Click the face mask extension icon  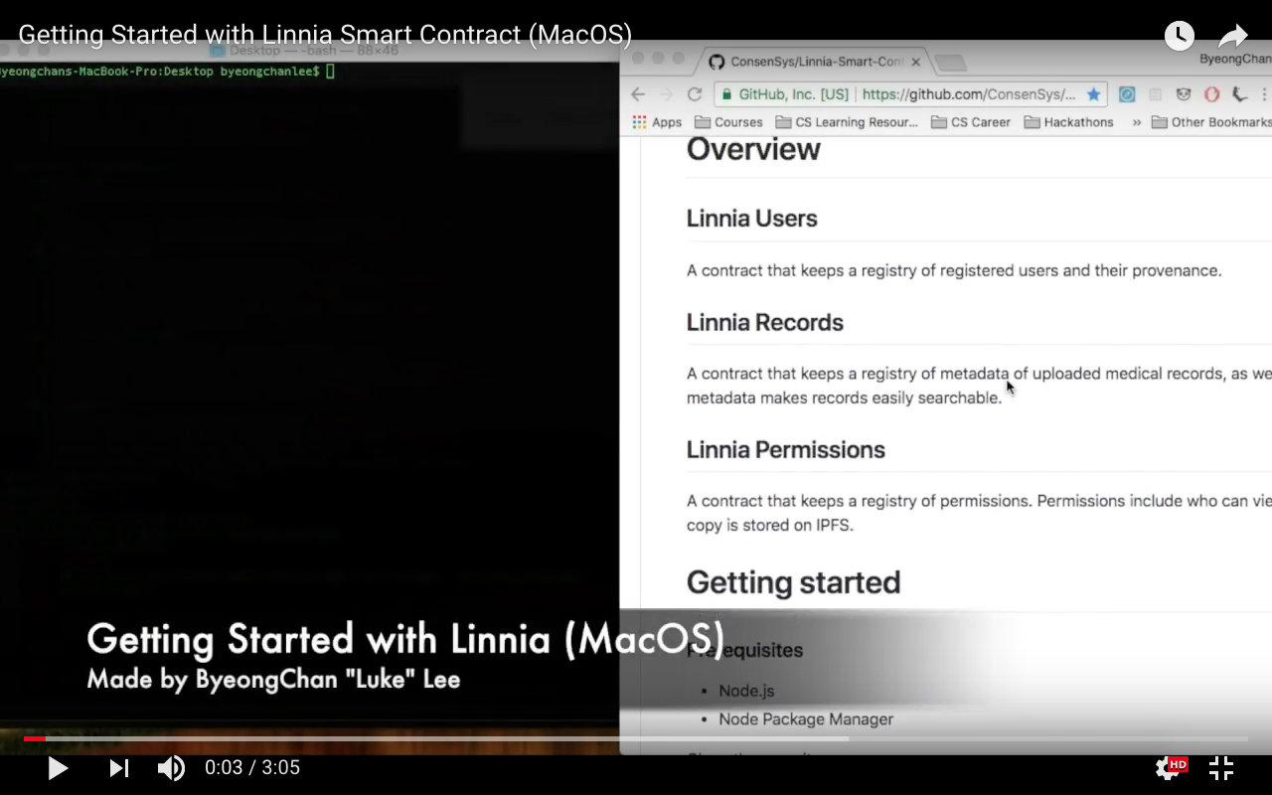coord(1183,94)
